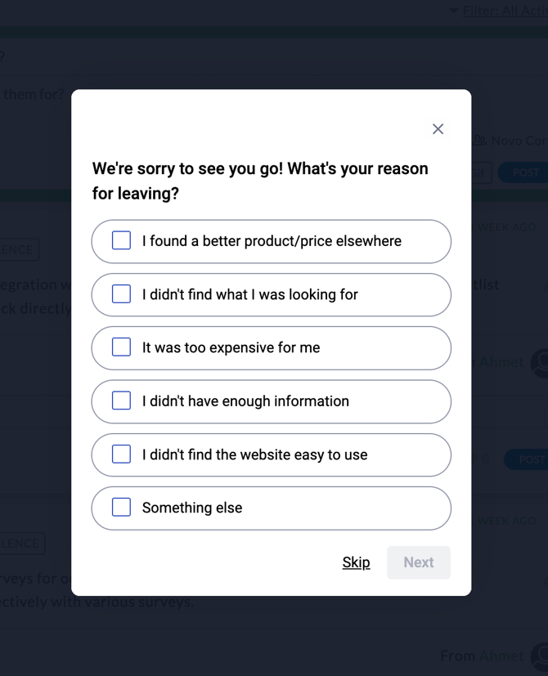Mark "I didn't find the website easy to use"

click(x=121, y=454)
